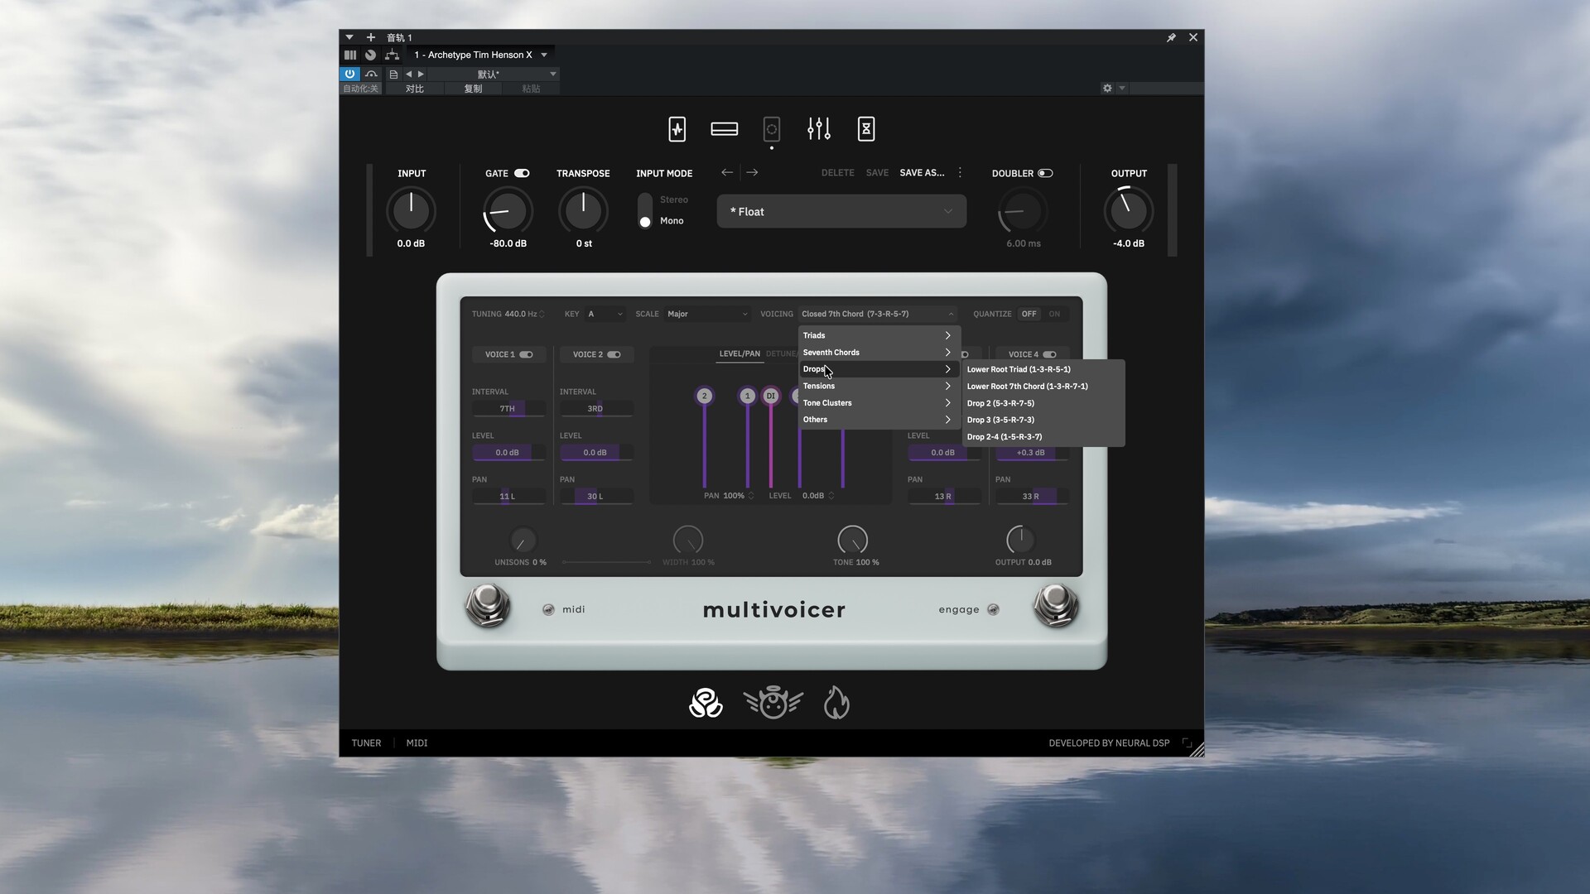Select the winged angel amp icon

773,704
